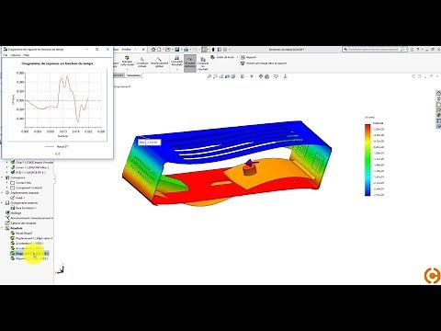Image resolution: width=441 pixels, height=331 pixels.
Task: Click the Min probe label on model
Action: [150, 143]
